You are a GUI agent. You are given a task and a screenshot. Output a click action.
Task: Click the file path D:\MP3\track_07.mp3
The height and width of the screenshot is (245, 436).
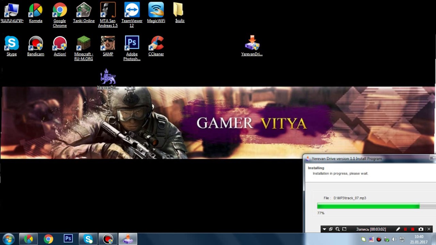click(x=350, y=198)
